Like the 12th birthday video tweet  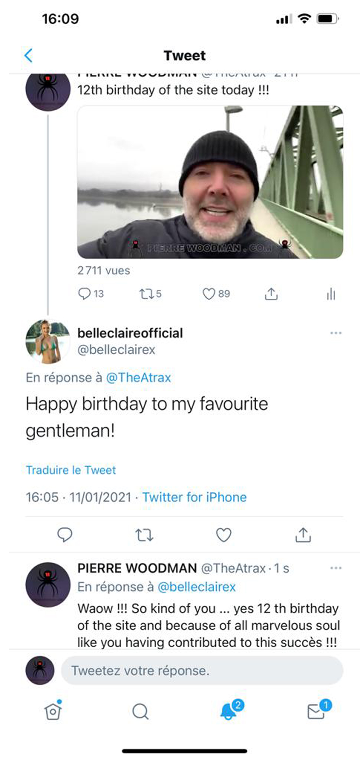[209, 294]
